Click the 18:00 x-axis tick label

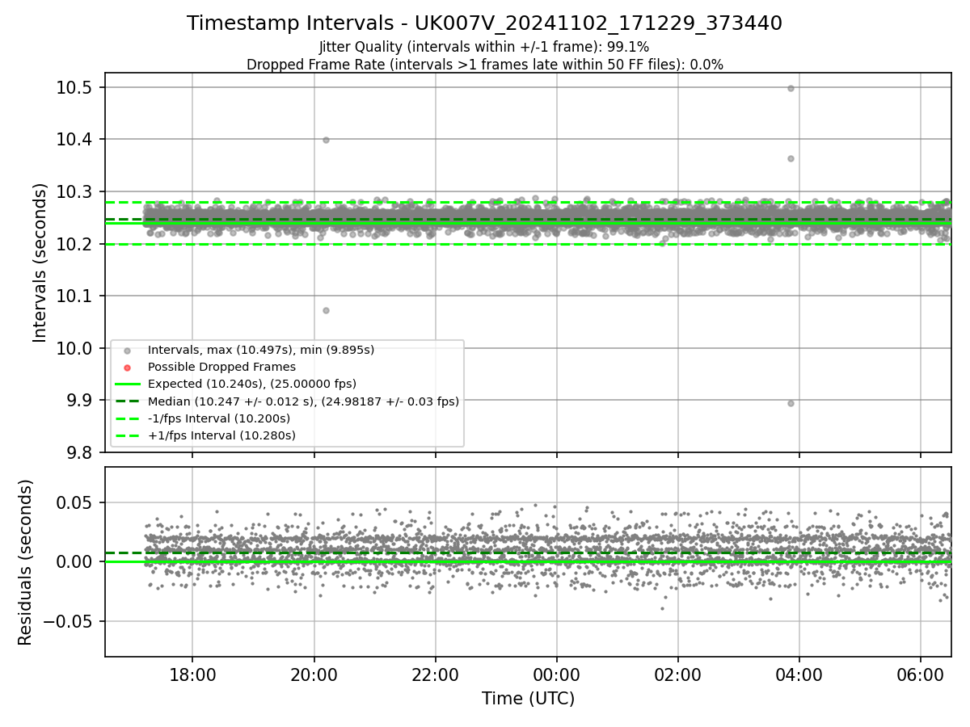pos(192,674)
